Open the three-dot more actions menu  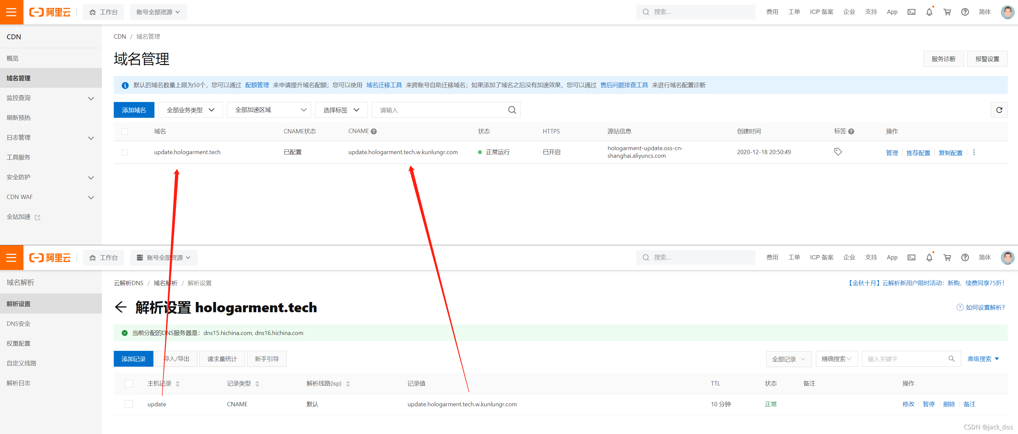click(973, 152)
